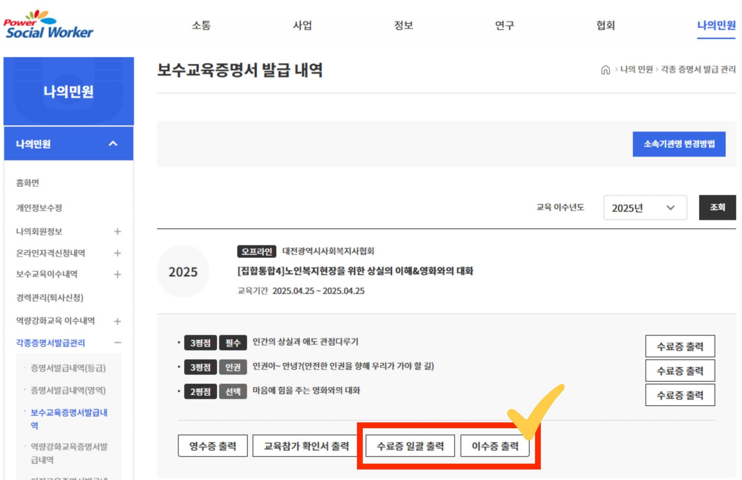Collapse the 나의민원 sidebar chevron
742x480 pixels.
[113, 144]
